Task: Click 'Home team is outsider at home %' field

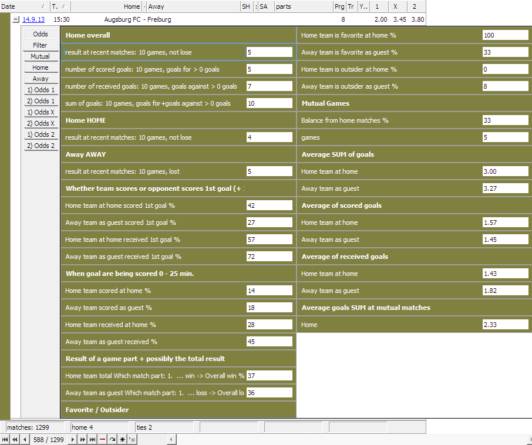Action: (506, 69)
